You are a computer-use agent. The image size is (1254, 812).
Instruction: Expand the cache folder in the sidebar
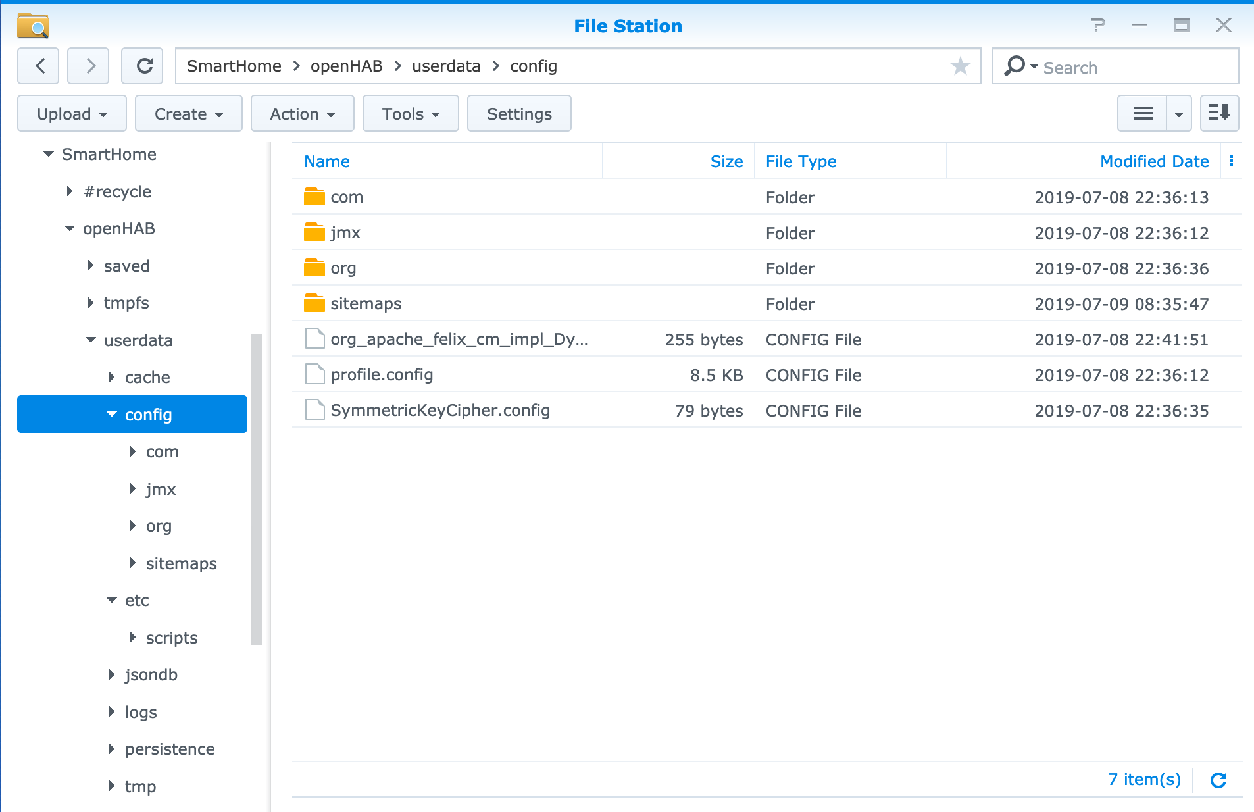(111, 377)
